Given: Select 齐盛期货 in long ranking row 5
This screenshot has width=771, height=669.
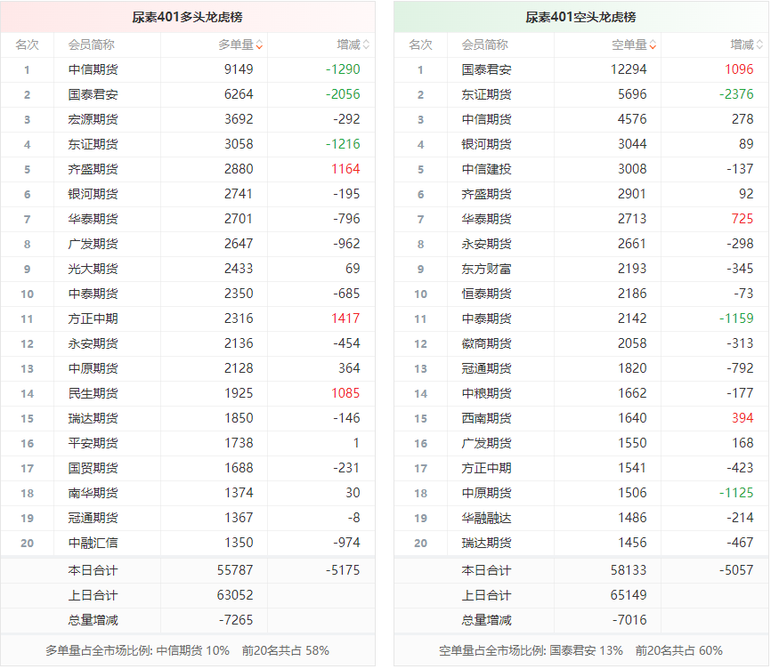Looking at the screenshot, I should (x=93, y=169).
